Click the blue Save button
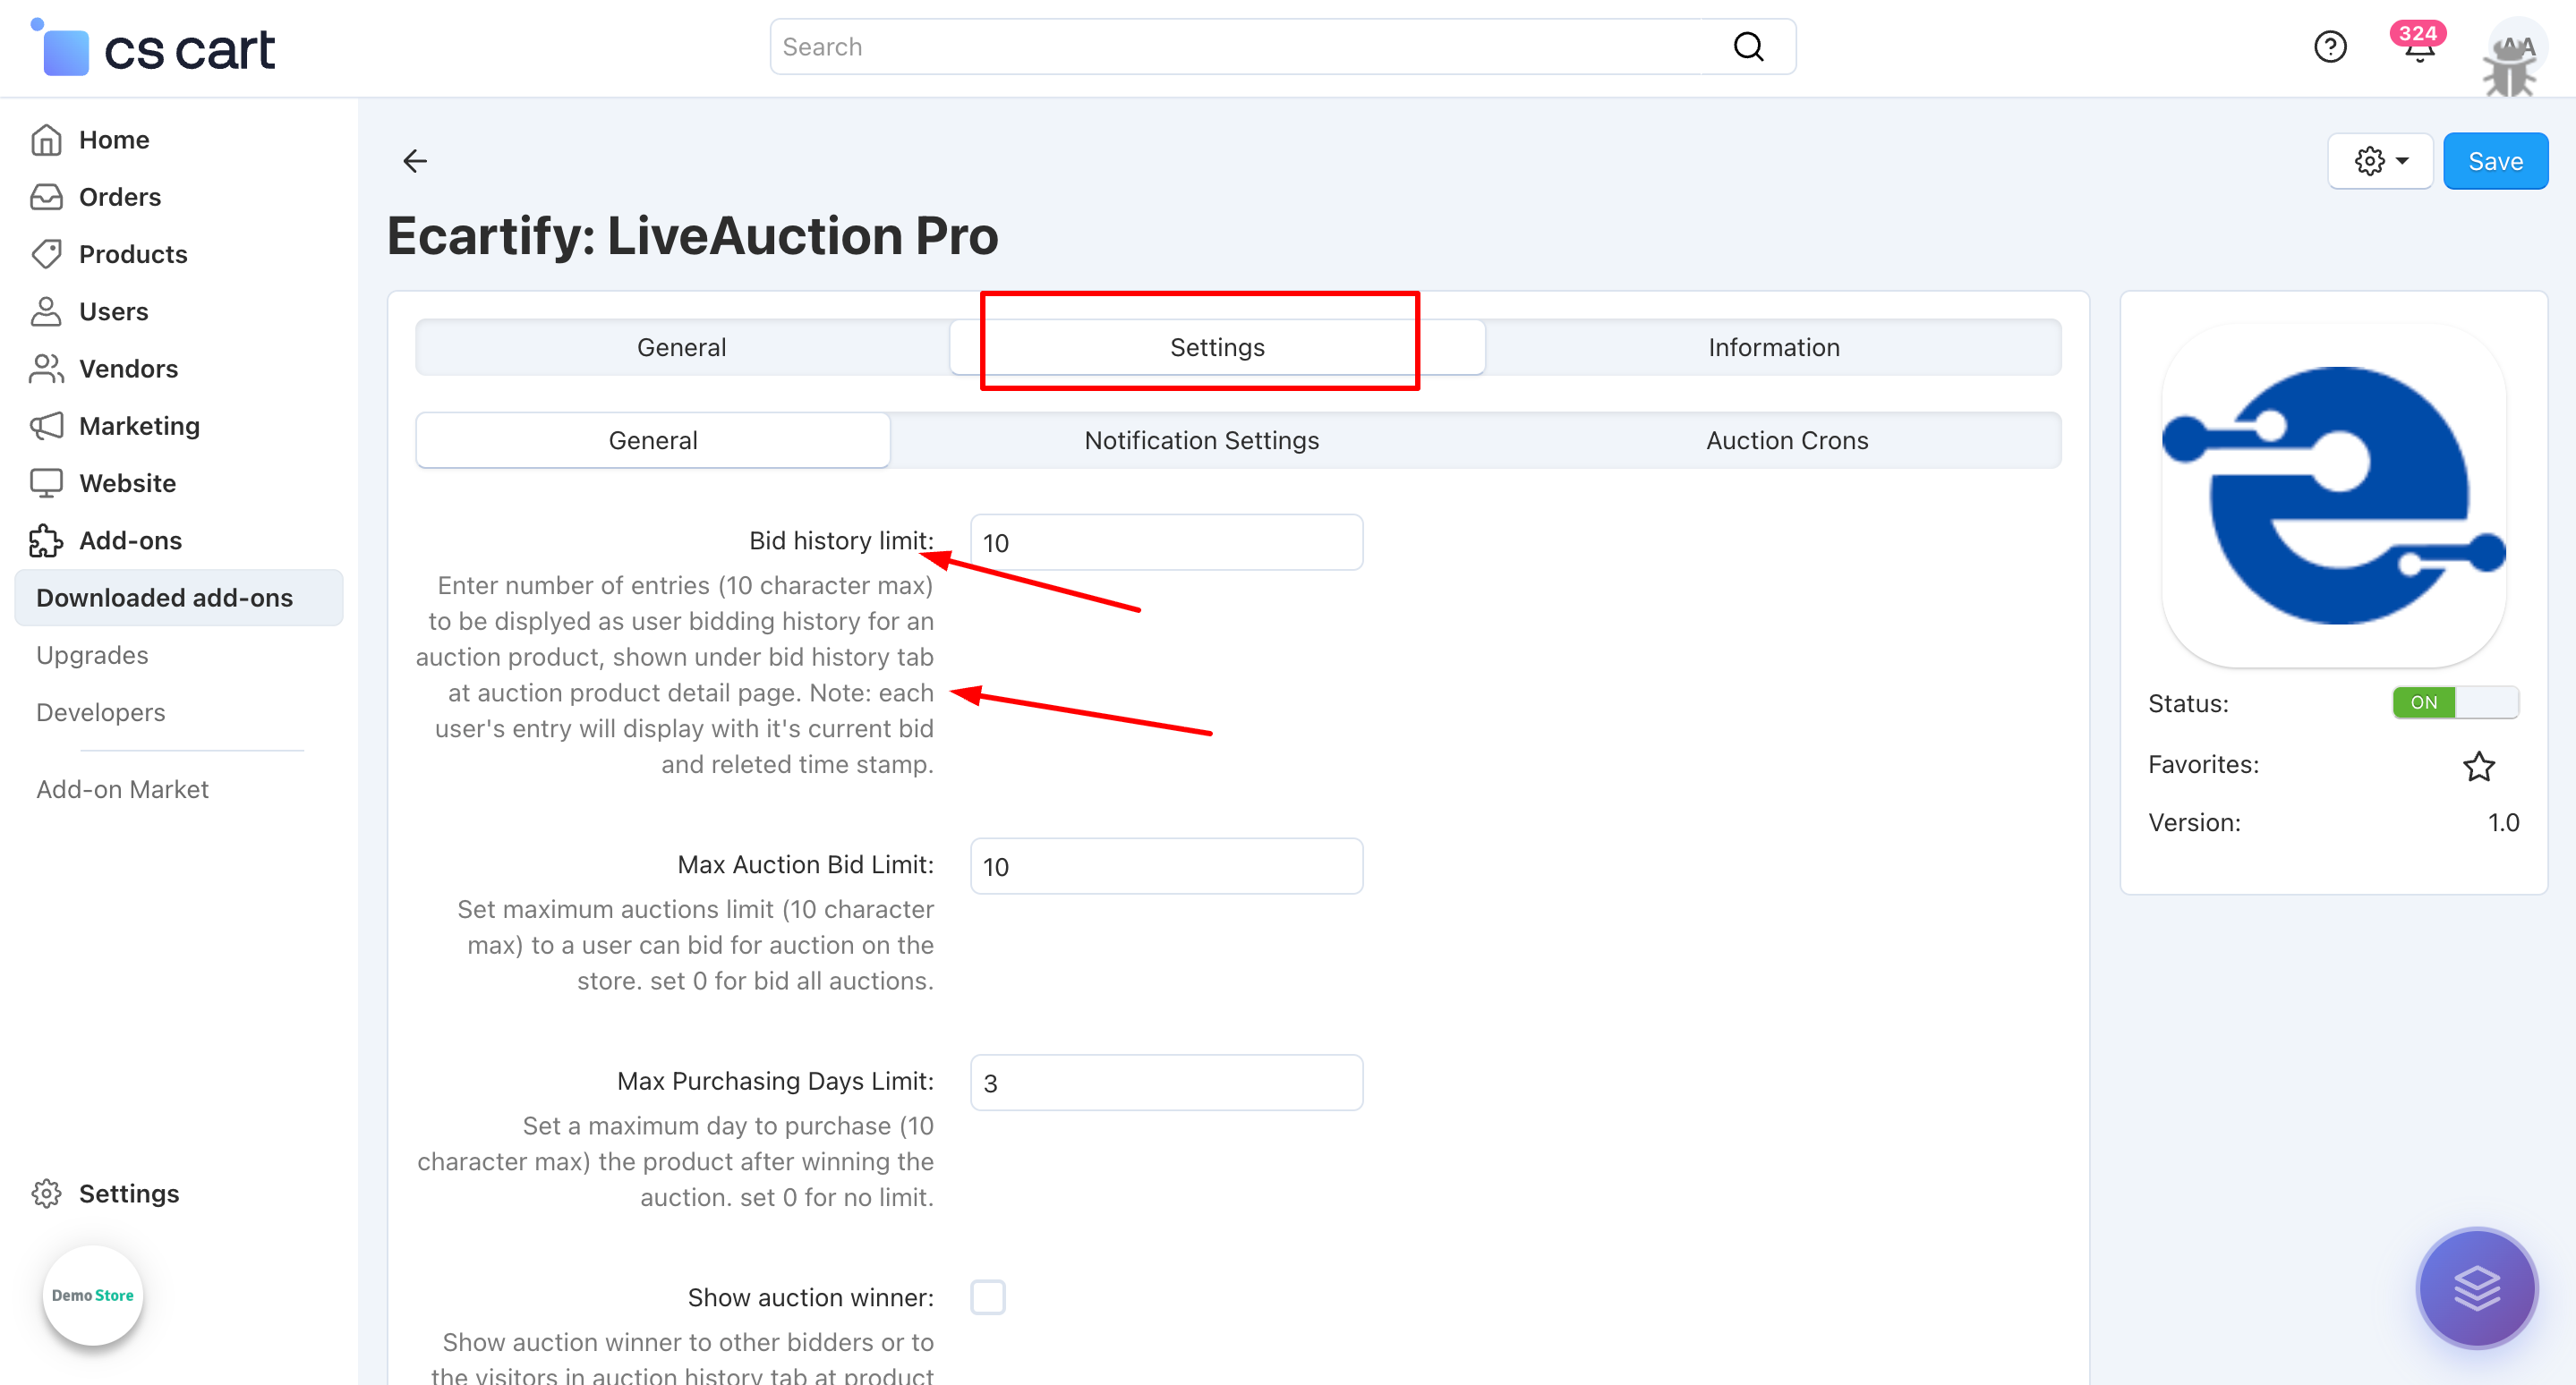 pos(2495,161)
